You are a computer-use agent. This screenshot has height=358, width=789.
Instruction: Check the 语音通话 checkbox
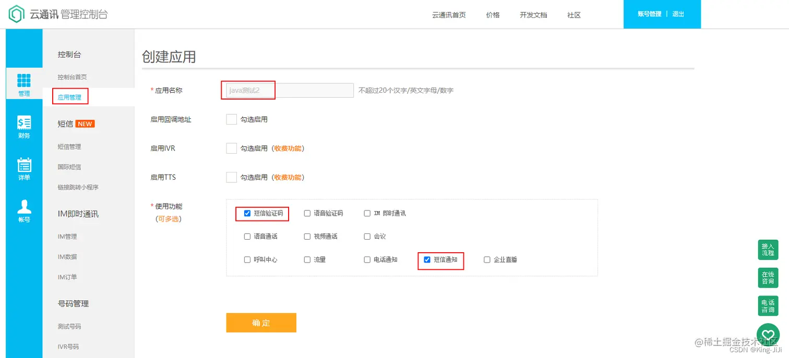coord(247,236)
